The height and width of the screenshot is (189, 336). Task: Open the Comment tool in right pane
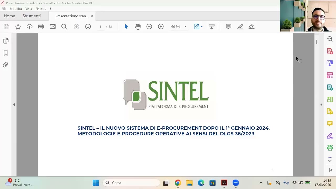330,123
